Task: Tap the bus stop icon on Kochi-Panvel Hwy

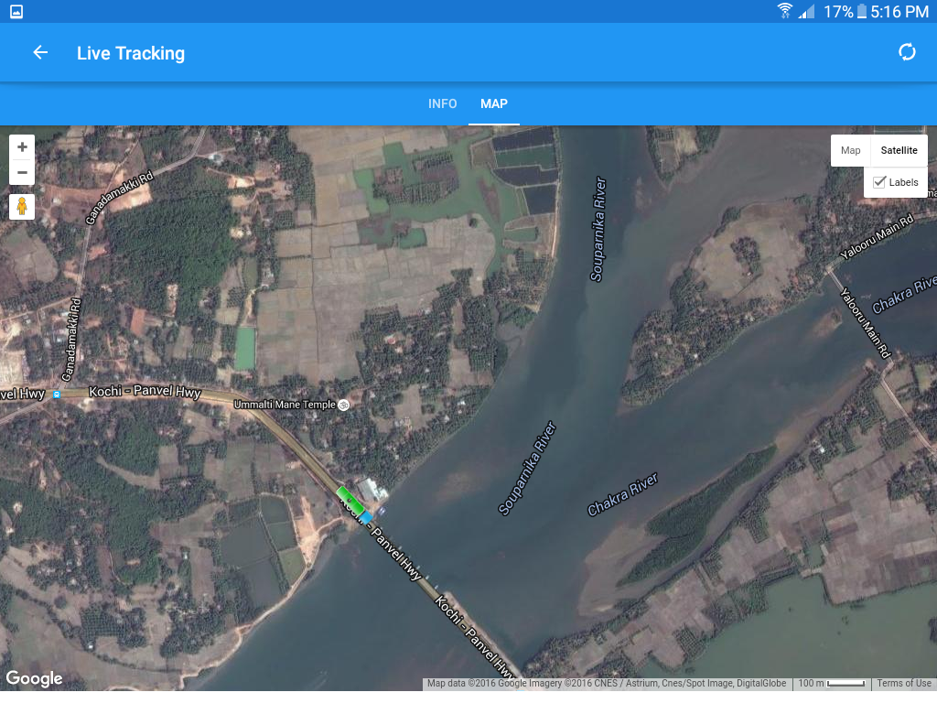Action: coord(57,395)
